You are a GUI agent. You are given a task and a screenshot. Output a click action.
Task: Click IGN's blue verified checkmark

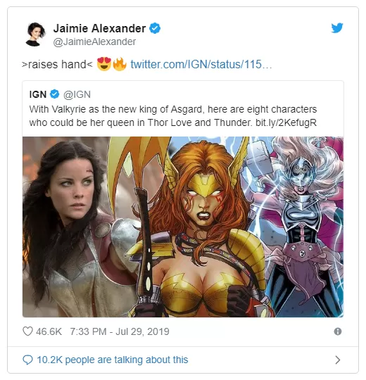click(54, 94)
